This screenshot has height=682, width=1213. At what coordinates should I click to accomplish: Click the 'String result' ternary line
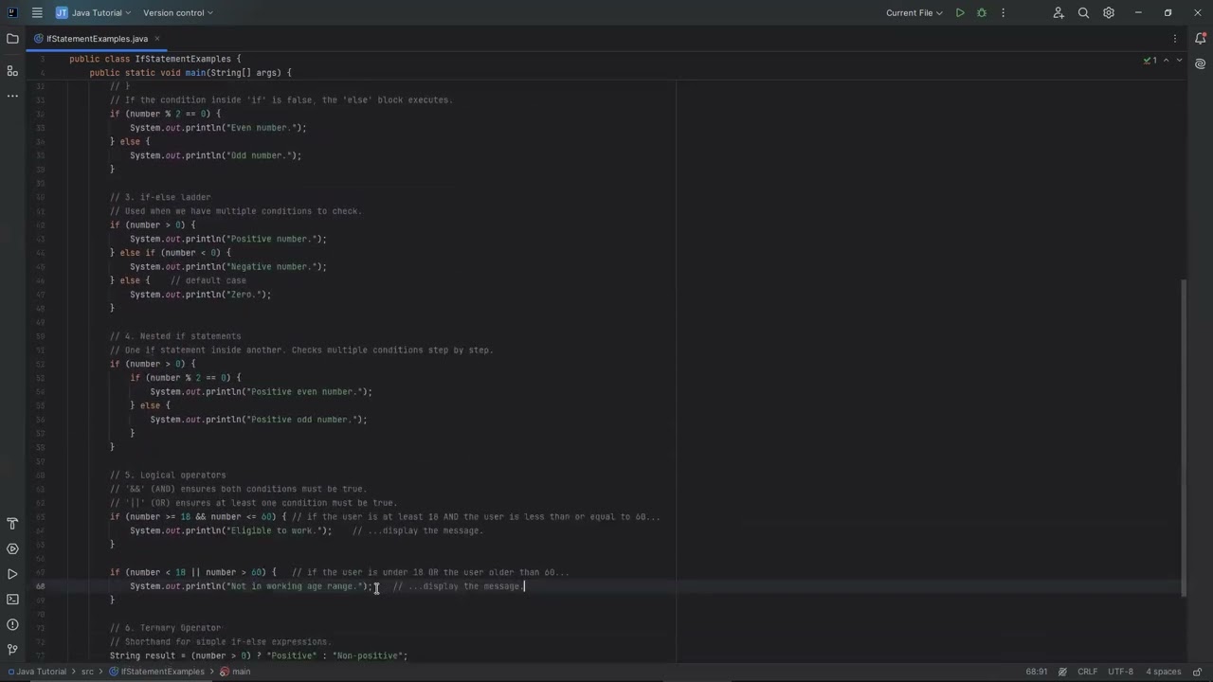(259, 655)
